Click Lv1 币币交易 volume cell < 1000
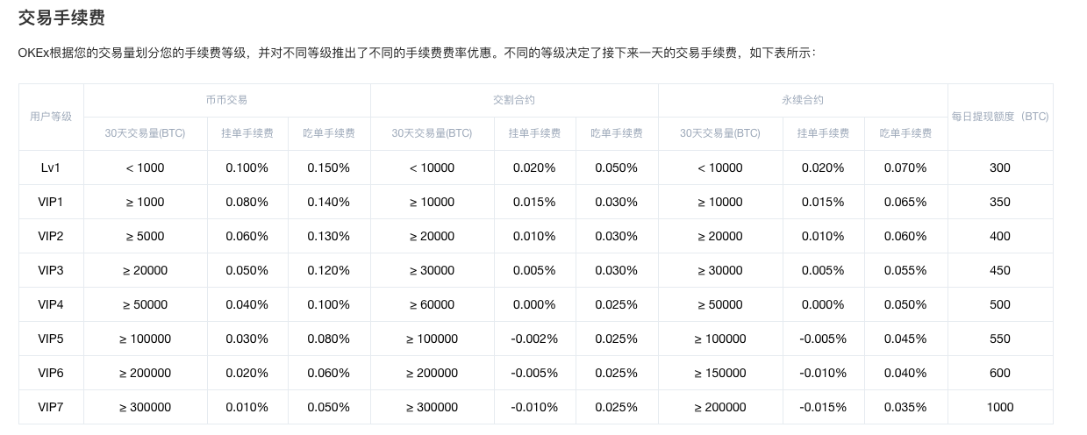The image size is (1087, 435). coord(145,168)
